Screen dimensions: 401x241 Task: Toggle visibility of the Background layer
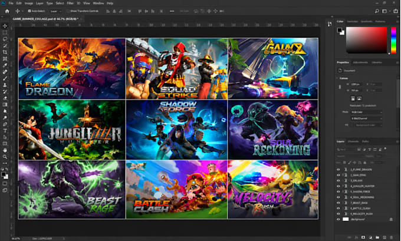pos(338,219)
